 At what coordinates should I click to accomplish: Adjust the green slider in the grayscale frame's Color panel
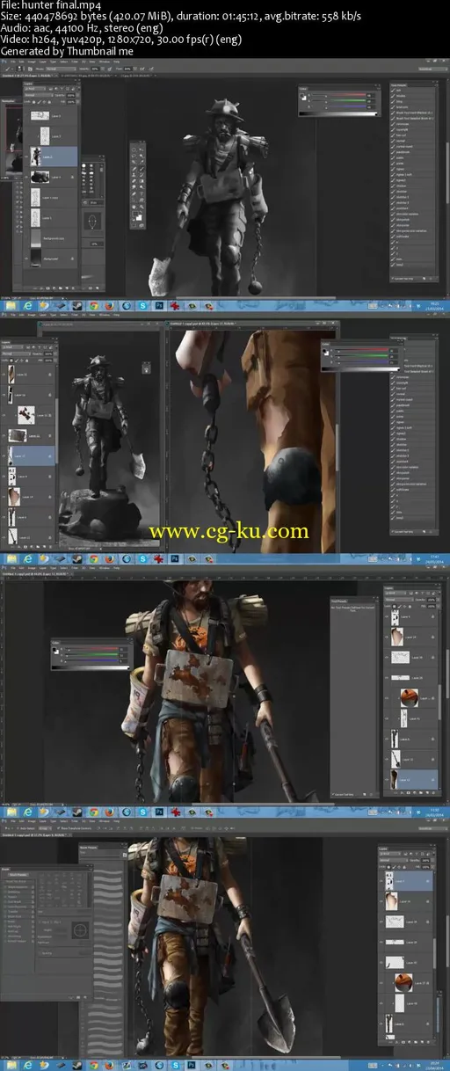(x=337, y=100)
